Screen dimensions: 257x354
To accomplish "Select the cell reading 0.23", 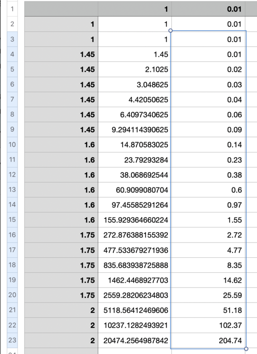I will [x=208, y=160].
